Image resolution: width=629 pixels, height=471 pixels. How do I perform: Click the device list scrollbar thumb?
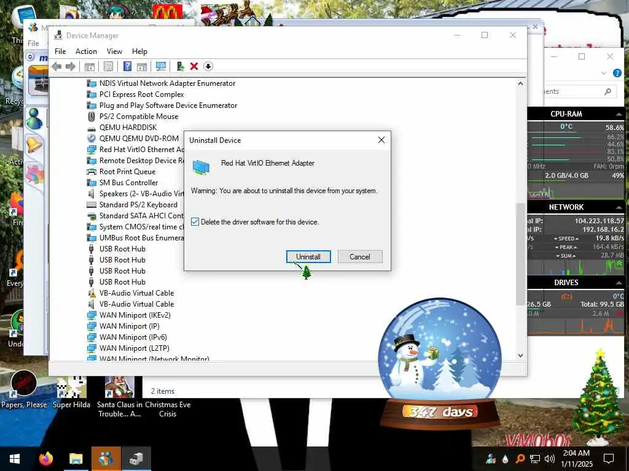[x=520, y=255]
